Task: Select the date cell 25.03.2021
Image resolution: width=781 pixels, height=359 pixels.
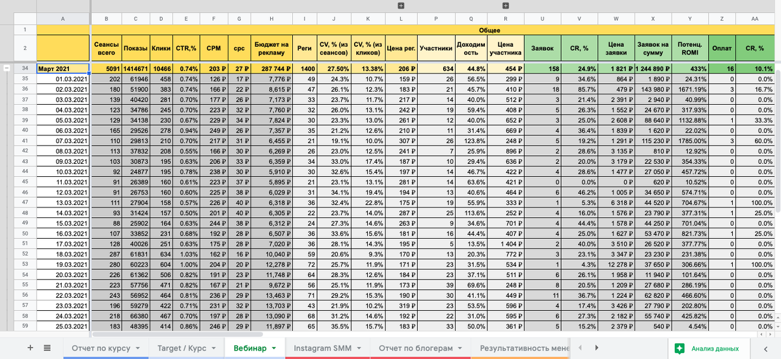Action: (63, 326)
